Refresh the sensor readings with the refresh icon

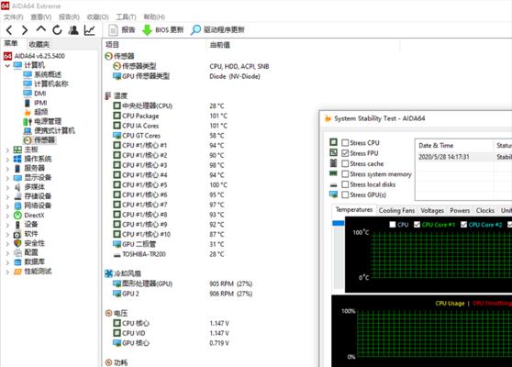[x=57, y=30]
